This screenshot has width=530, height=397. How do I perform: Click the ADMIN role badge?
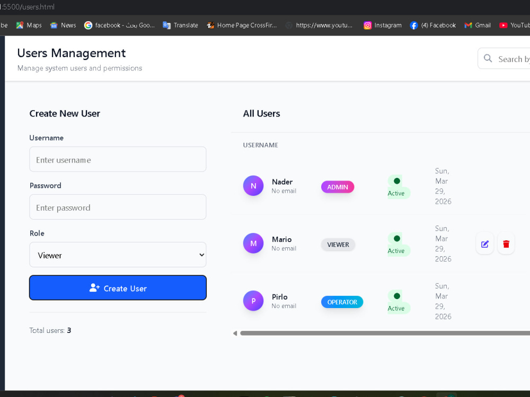(338, 187)
